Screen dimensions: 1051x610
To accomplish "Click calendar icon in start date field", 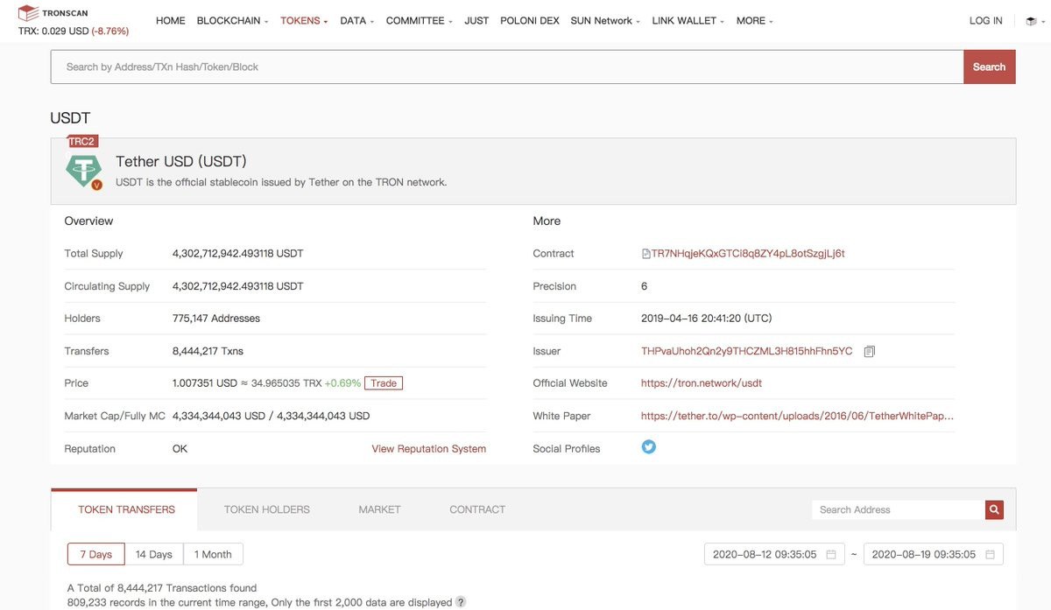I will point(831,555).
